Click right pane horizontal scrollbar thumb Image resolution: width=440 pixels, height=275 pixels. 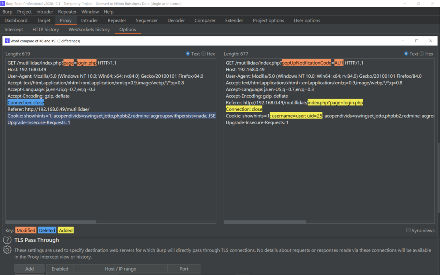(265, 222)
